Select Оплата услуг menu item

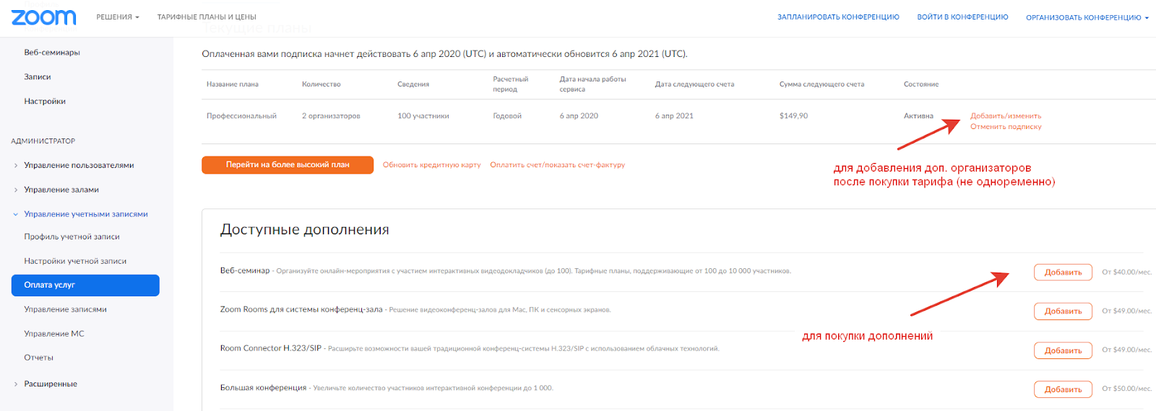[x=85, y=285]
